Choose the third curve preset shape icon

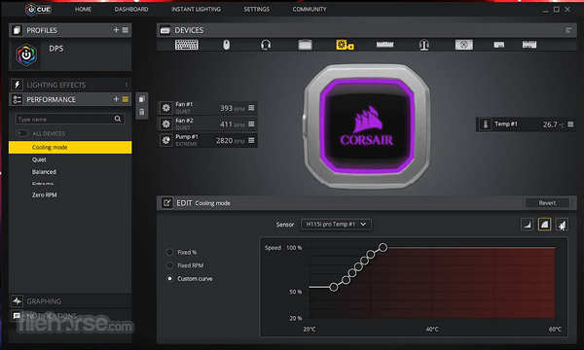pyautogui.click(x=562, y=225)
